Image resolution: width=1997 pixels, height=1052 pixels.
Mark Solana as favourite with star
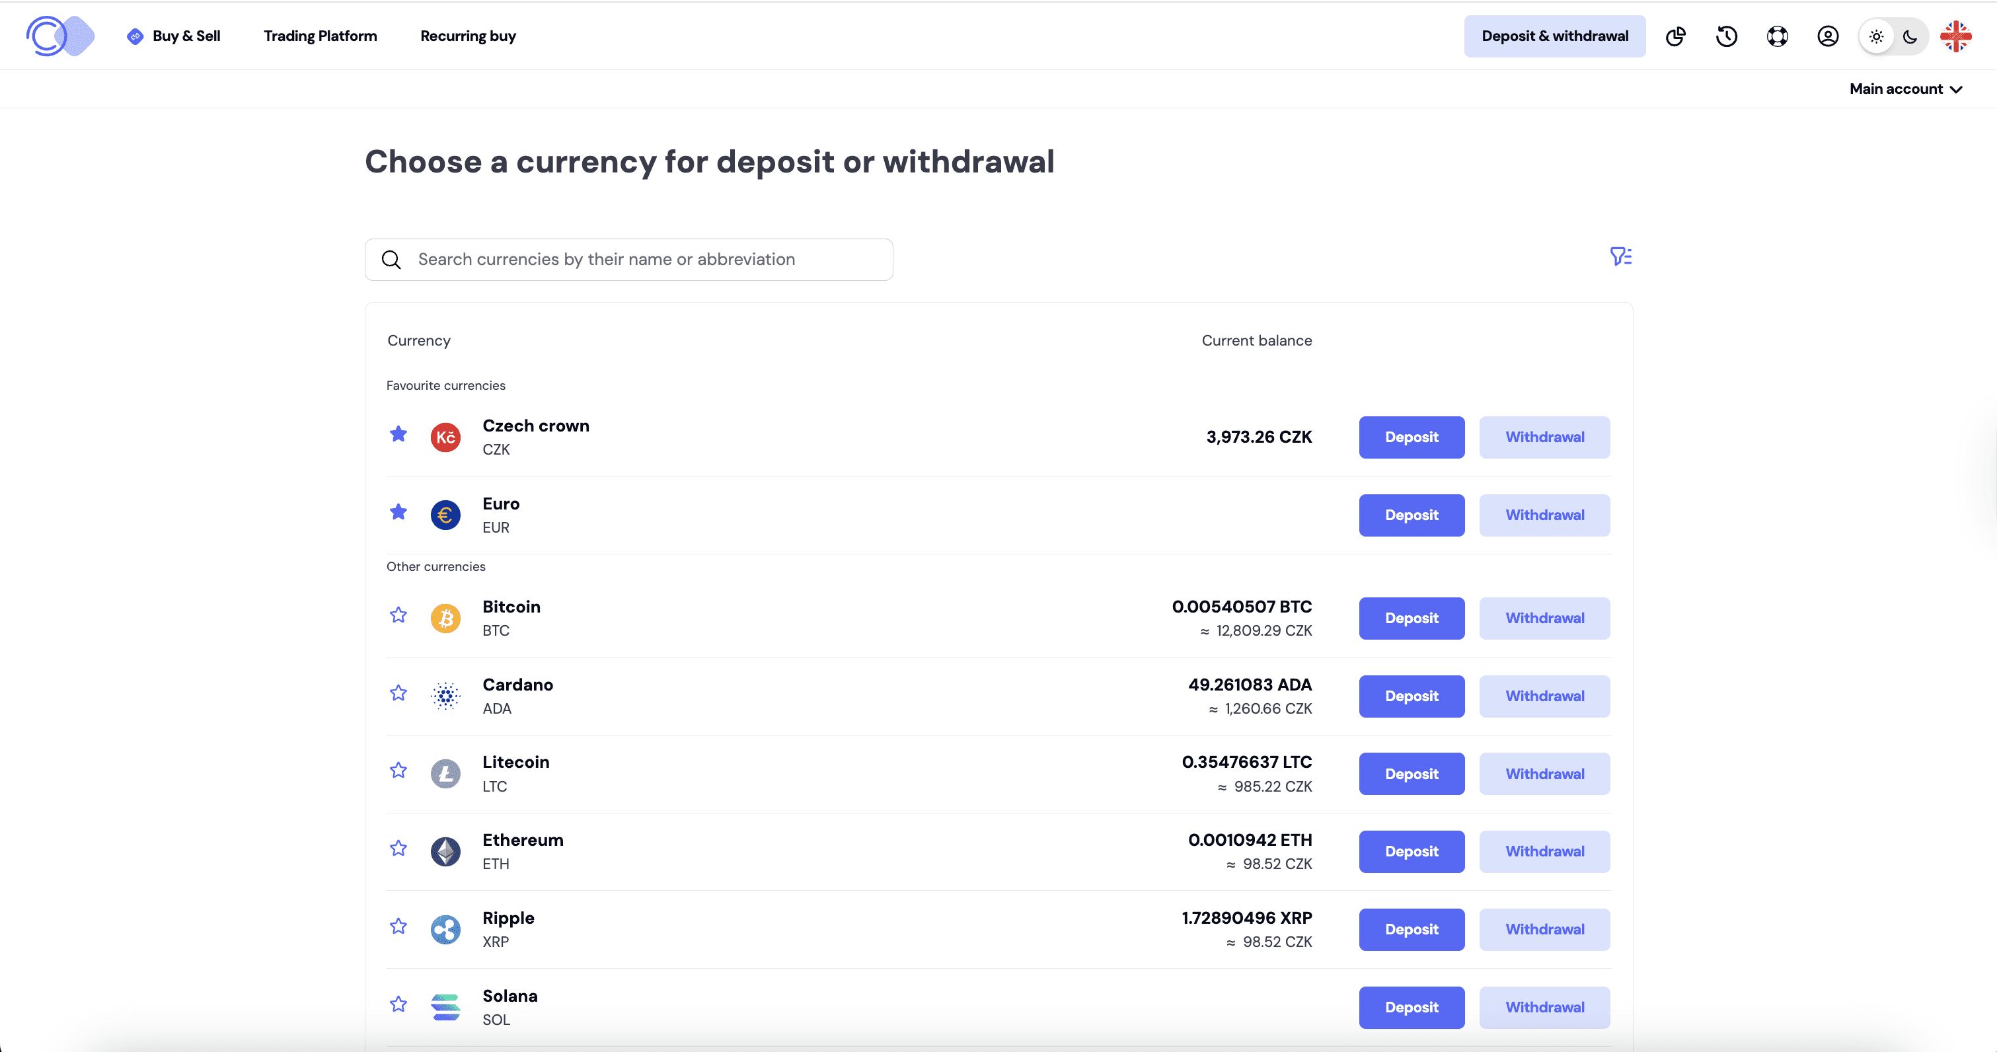(x=398, y=1004)
